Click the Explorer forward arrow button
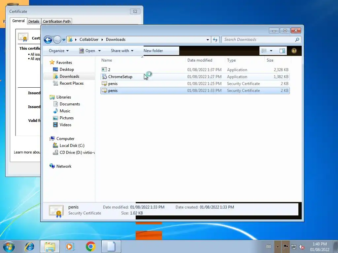 click(57, 40)
